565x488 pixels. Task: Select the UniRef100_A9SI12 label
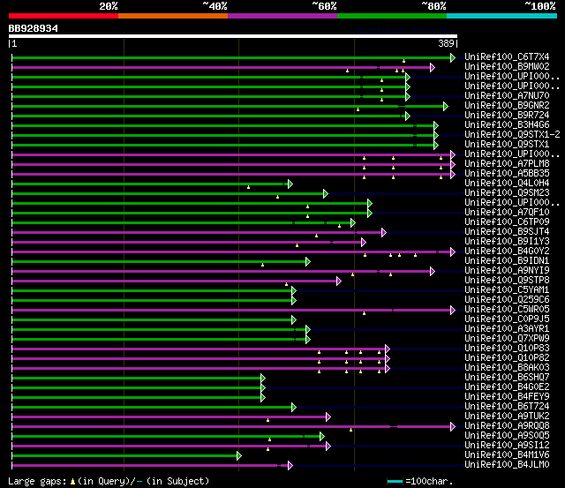tap(507, 446)
